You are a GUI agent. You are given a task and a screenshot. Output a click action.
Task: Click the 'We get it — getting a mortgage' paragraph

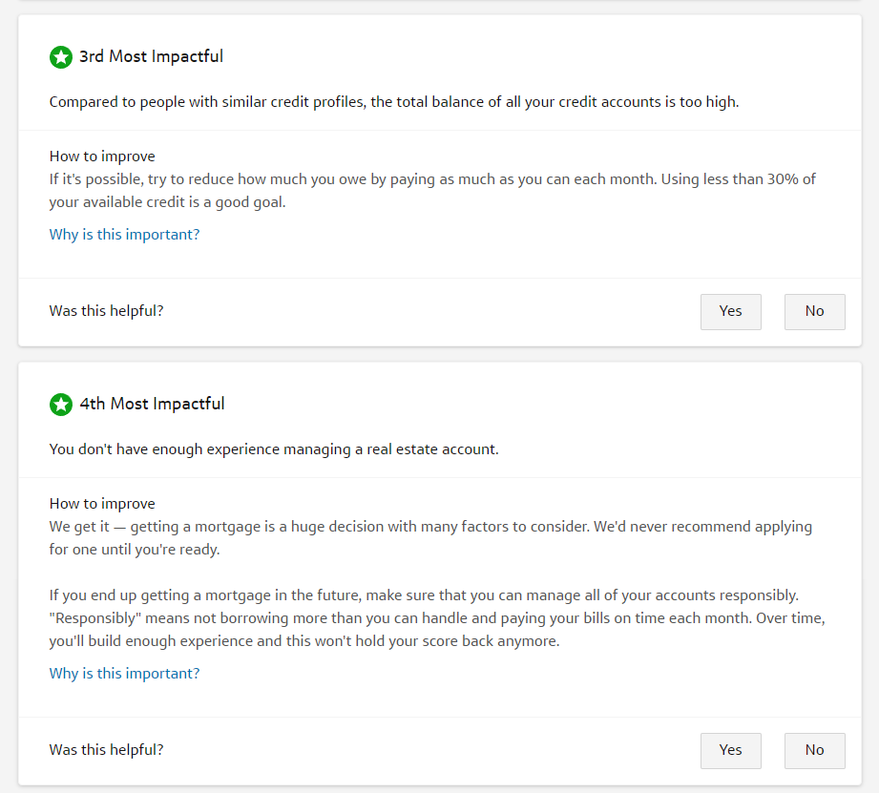tap(430, 538)
